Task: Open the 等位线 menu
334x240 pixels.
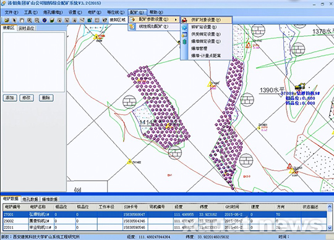Action: tap(116, 12)
